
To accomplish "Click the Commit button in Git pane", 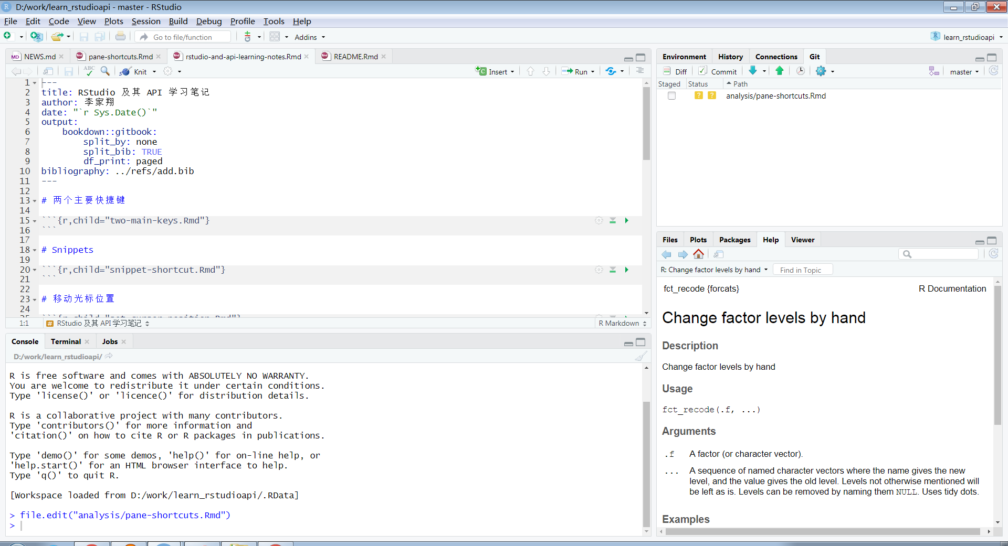I will (x=718, y=71).
